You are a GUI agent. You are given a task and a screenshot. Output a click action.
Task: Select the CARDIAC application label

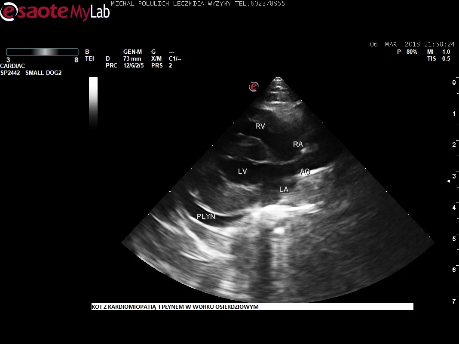(x=12, y=66)
